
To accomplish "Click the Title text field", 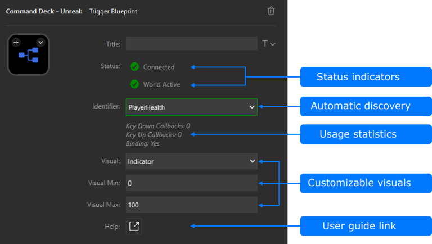I will coord(191,44).
